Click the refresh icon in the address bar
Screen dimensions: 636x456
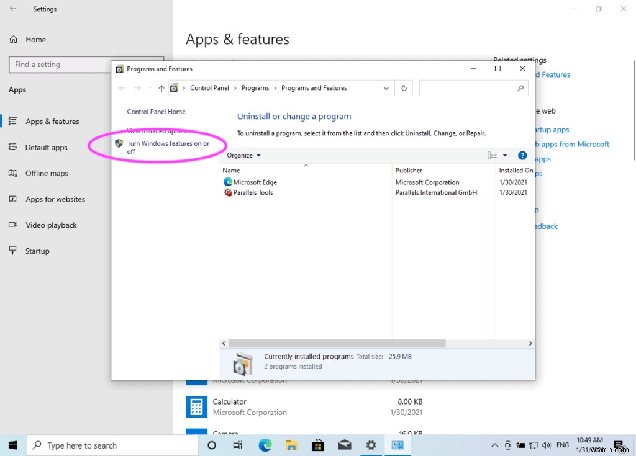click(x=404, y=87)
